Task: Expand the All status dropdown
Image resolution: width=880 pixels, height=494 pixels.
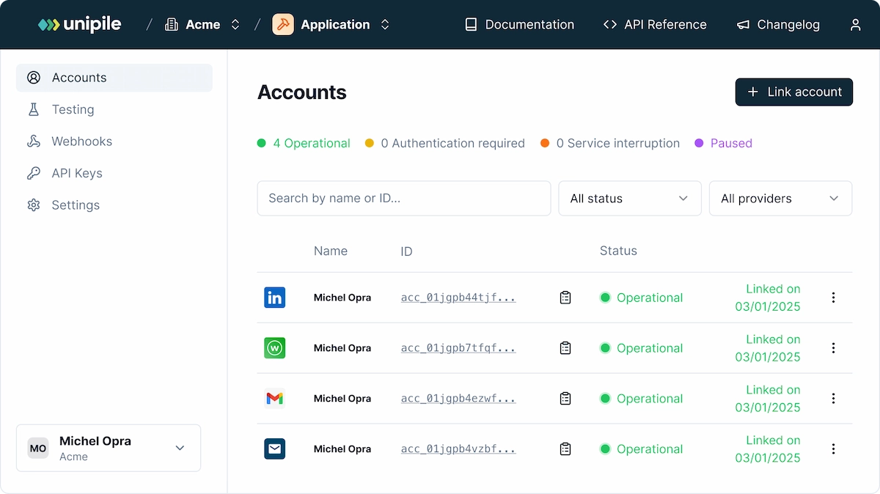Action: pos(629,199)
